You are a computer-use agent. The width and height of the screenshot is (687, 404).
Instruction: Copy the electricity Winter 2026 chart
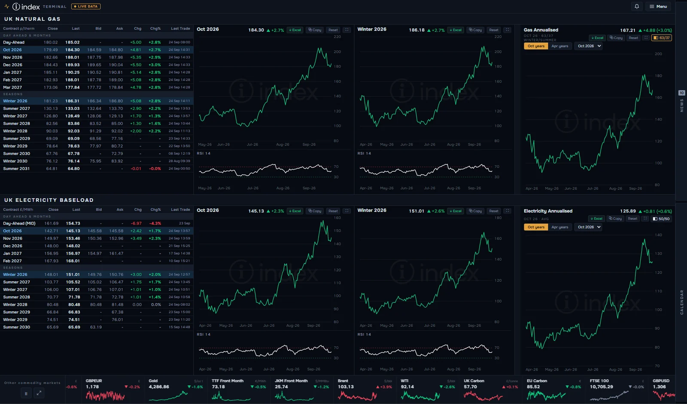coord(475,211)
